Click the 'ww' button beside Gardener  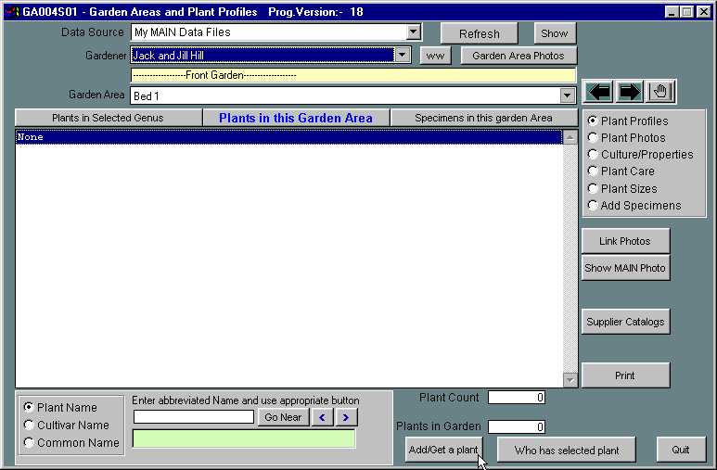point(435,56)
